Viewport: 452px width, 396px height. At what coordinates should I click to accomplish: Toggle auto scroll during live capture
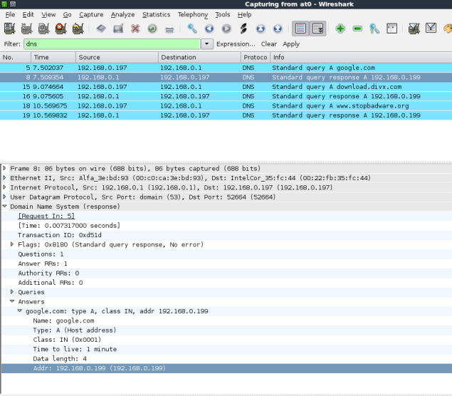tap(317, 28)
